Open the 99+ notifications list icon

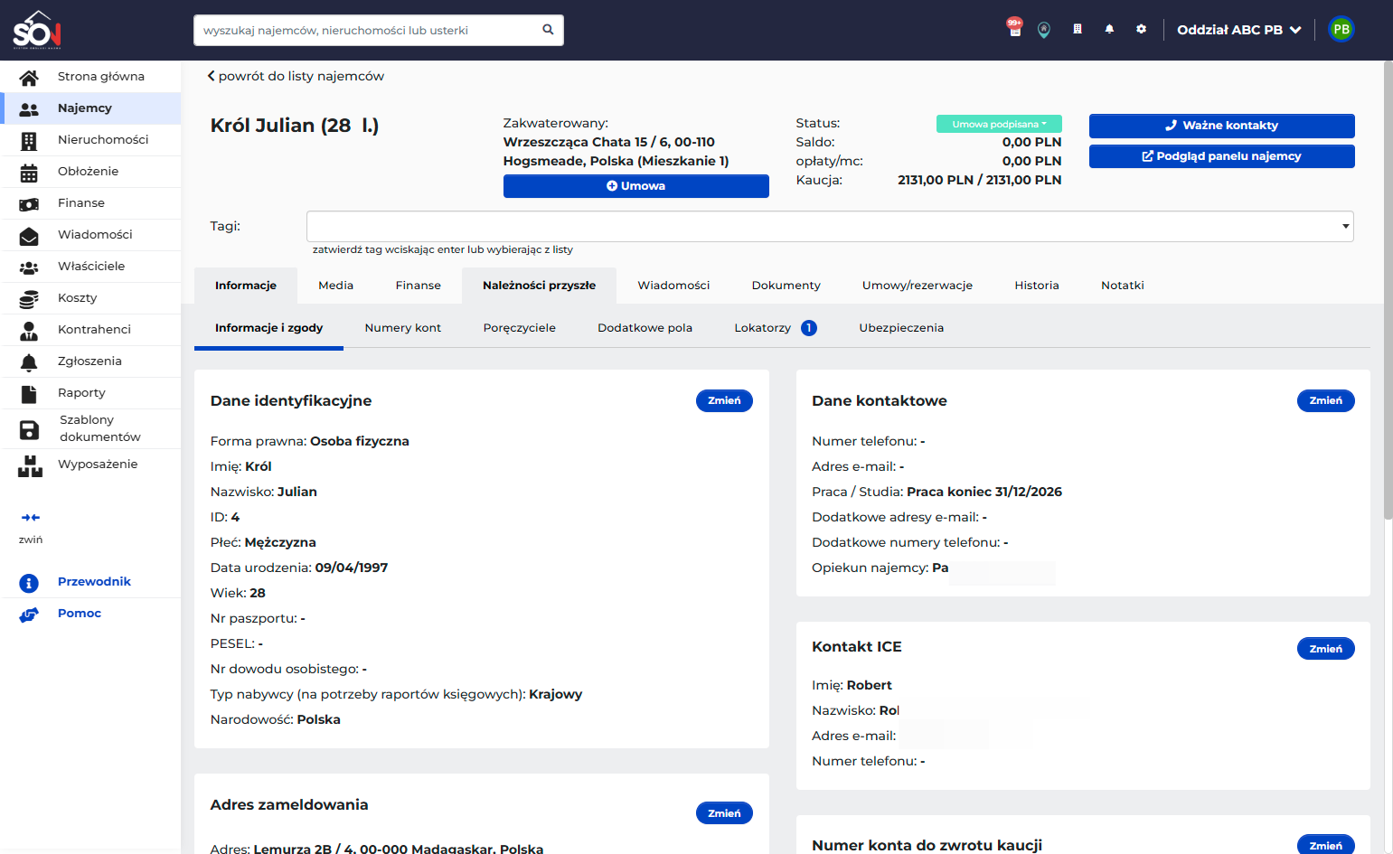(1014, 28)
